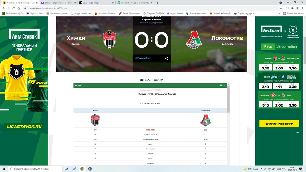Reload the page with the refresh icon
The width and height of the screenshot is (306, 172).
click(x=14, y=8)
